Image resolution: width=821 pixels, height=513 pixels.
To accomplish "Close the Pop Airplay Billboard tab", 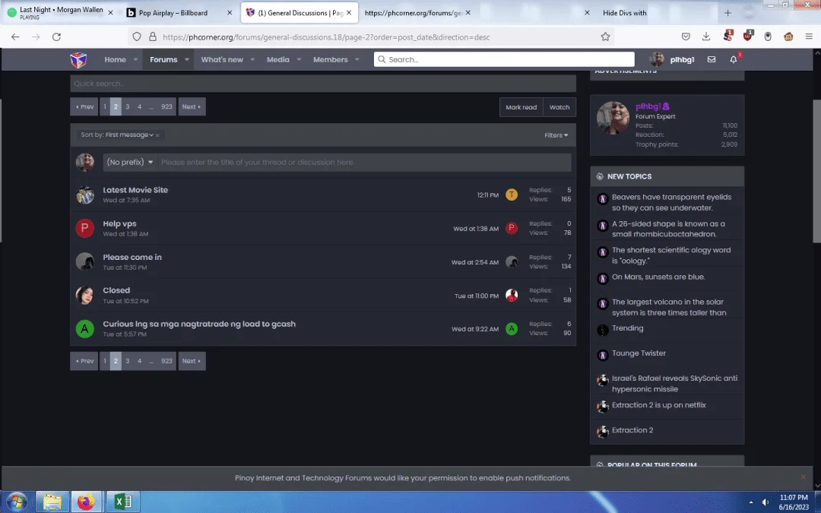I will point(230,13).
